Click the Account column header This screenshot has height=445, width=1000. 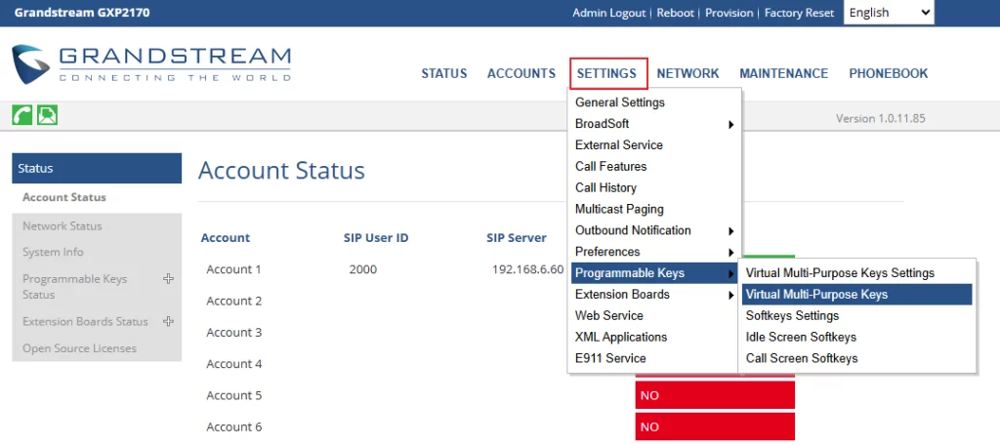pyautogui.click(x=226, y=238)
